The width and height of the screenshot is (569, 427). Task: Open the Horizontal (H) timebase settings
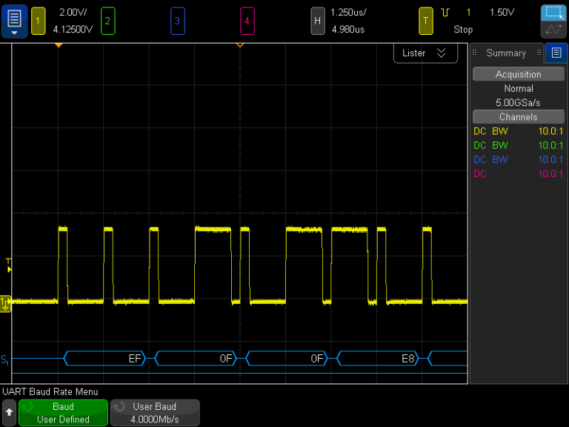pos(317,21)
